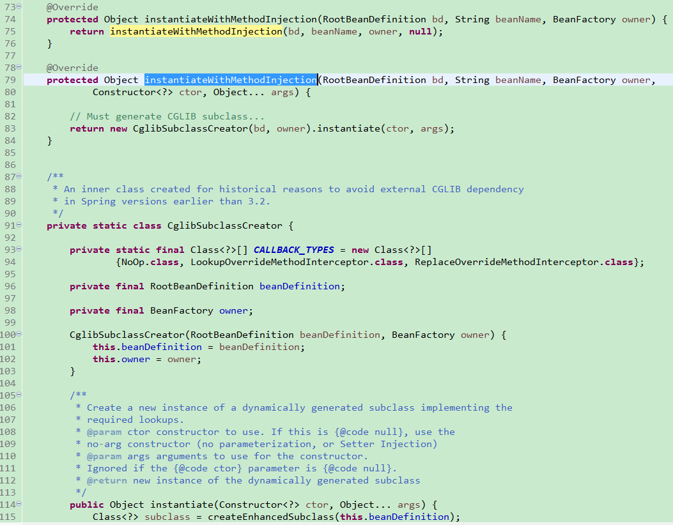The width and height of the screenshot is (673, 525).
Task: Collapse the instantiateWithMethodInjection override at line 78
Action: [x=17, y=67]
